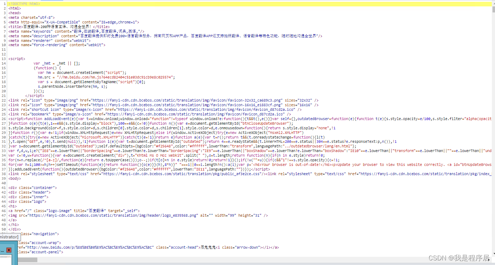The height and width of the screenshot is (265, 495).
Task: Click the div class="logo" line
Action: click(27, 201)
